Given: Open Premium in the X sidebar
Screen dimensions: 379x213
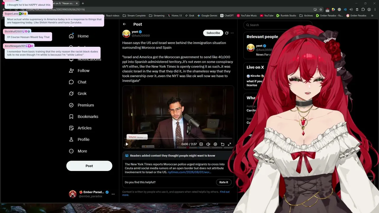Looking at the screenshot, I should coord(81,105).
